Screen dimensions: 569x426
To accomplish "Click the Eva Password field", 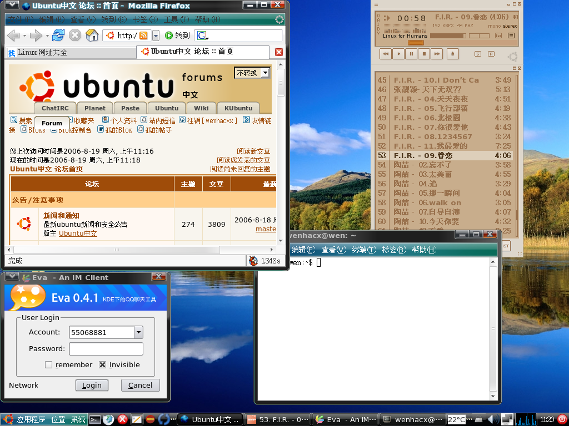I will point(106,349).
